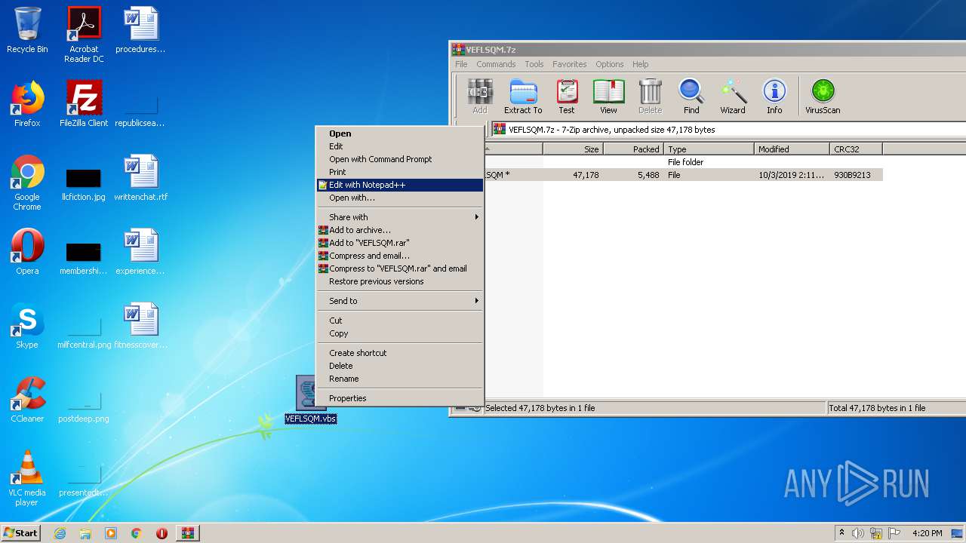The width and height of the screenshot is (966, 543).
Task: Choose Properties in the context menu
Action: coord(400,398)
